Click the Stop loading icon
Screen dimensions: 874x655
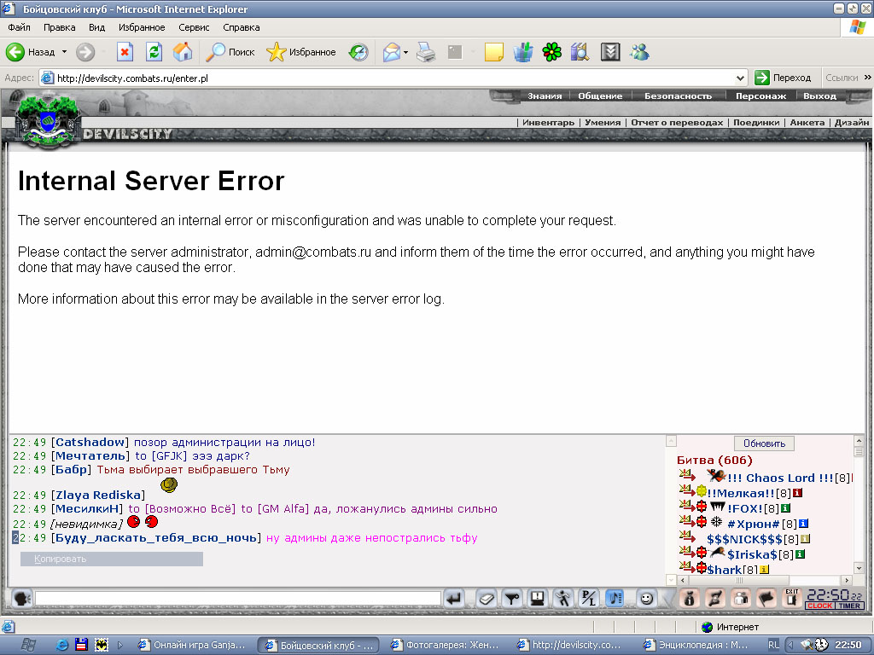[x=125, y=52]
